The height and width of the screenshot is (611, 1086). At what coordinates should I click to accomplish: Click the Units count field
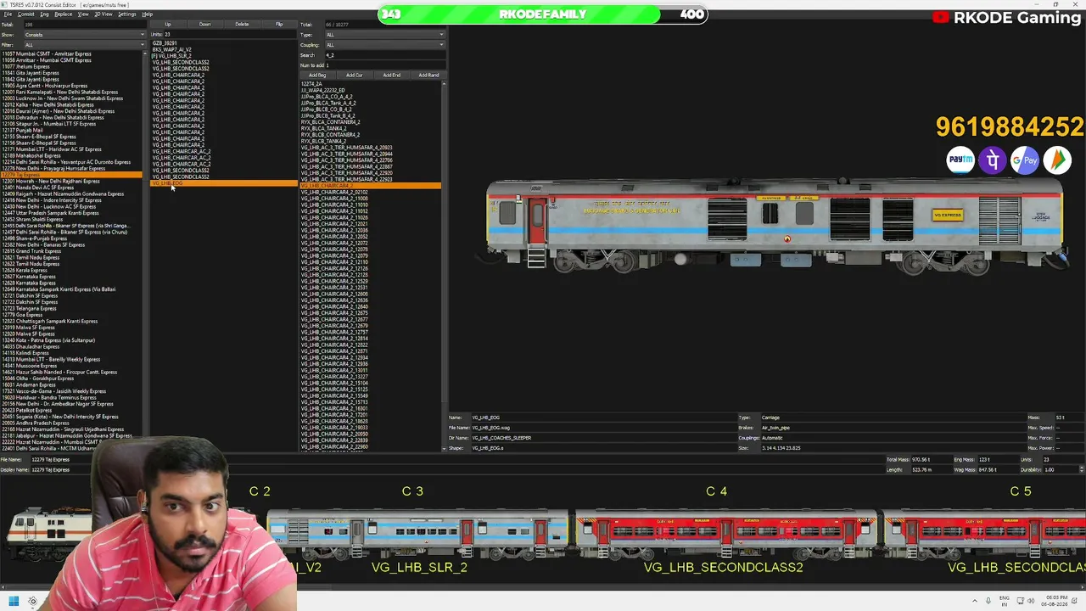coord(228,35)
